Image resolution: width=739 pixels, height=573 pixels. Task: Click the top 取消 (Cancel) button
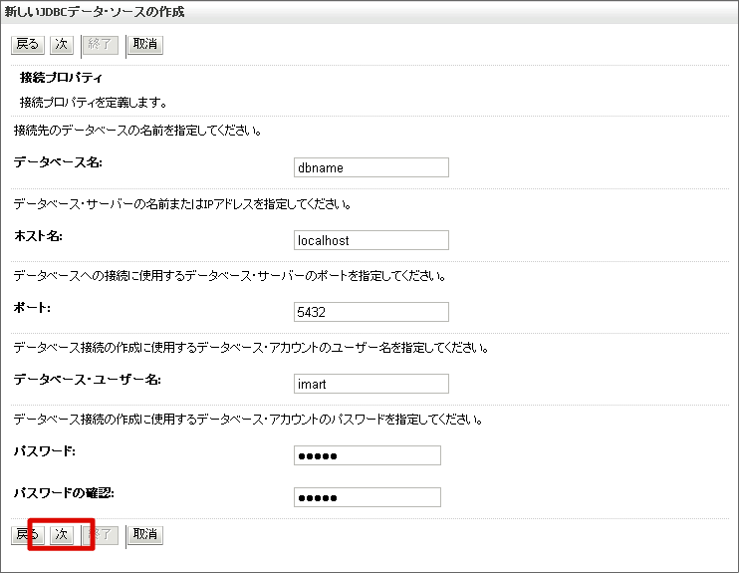click(x=146, y=45)
